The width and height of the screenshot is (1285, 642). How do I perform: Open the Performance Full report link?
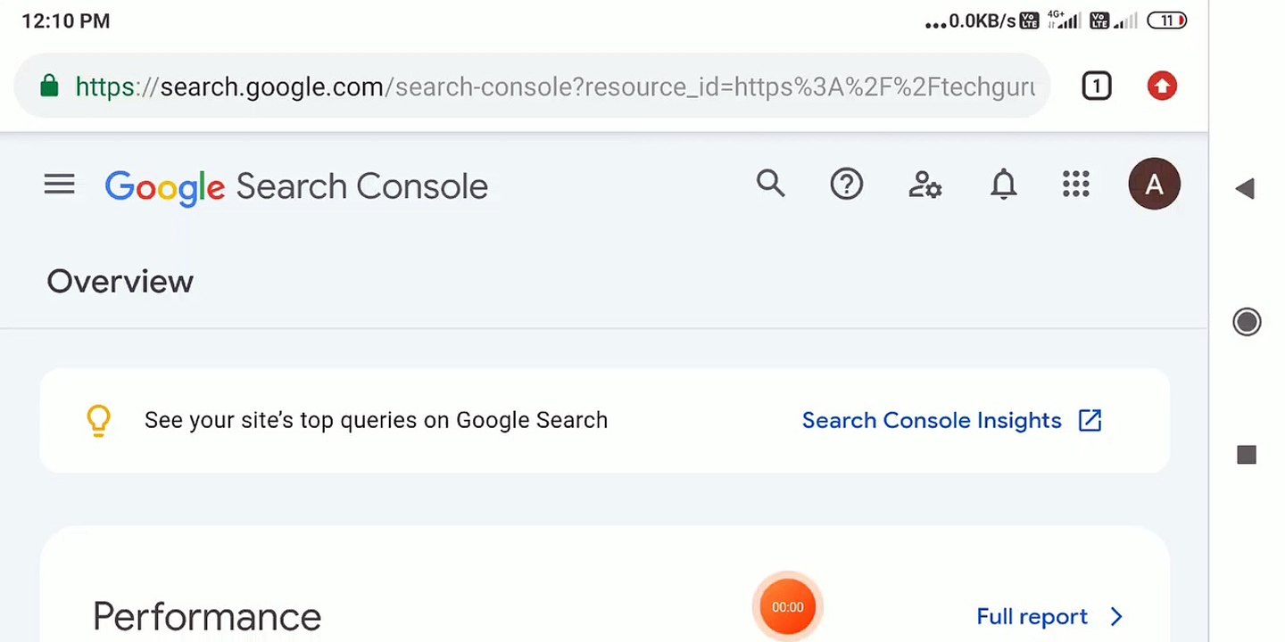pyautogui.click(x=1032, y=616)
